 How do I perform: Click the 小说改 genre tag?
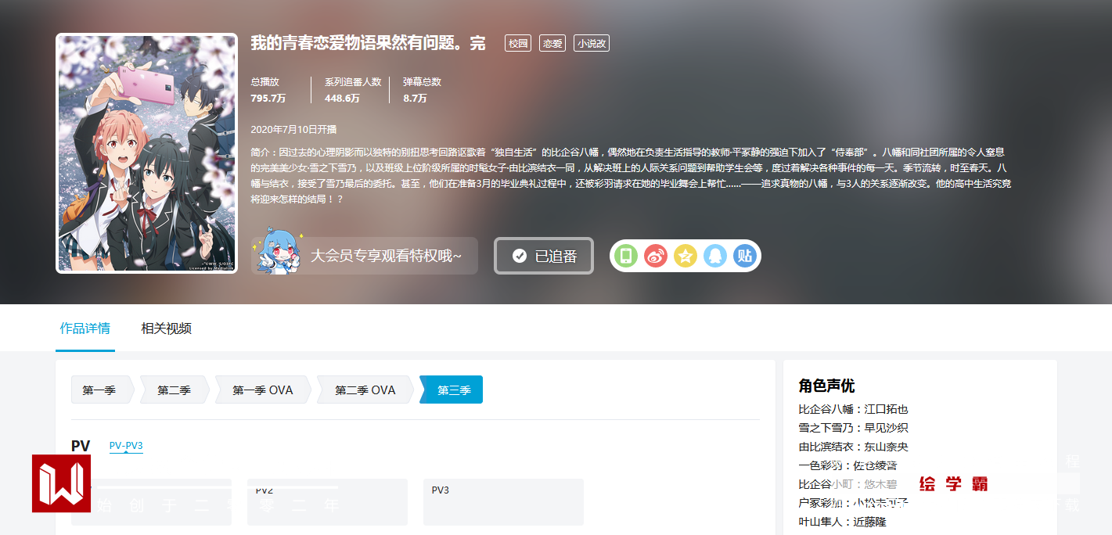(x=592, y=43)
